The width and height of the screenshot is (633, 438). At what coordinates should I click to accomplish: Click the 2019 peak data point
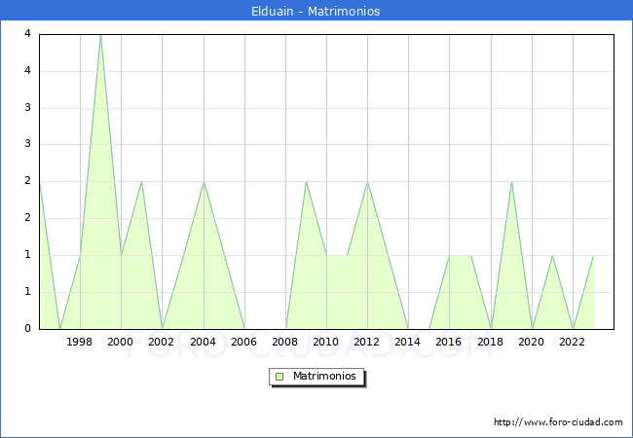click(x=511, y=182)
